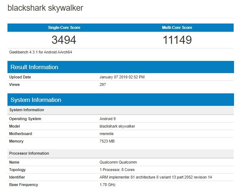Click the Result Information section header

tap(120, 67)
